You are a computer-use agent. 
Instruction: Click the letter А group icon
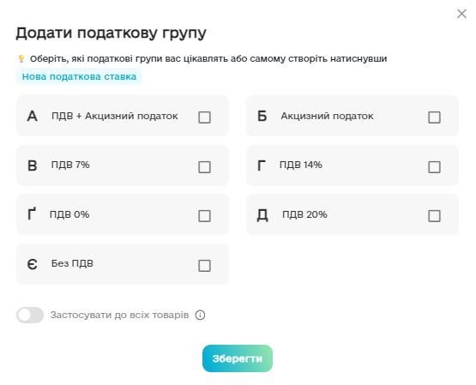tap(33, 117)
